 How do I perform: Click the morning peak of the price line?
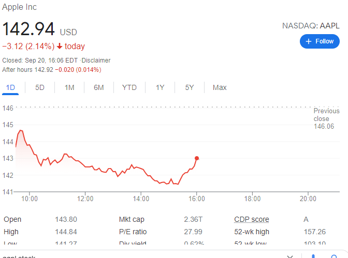[21, 130]
